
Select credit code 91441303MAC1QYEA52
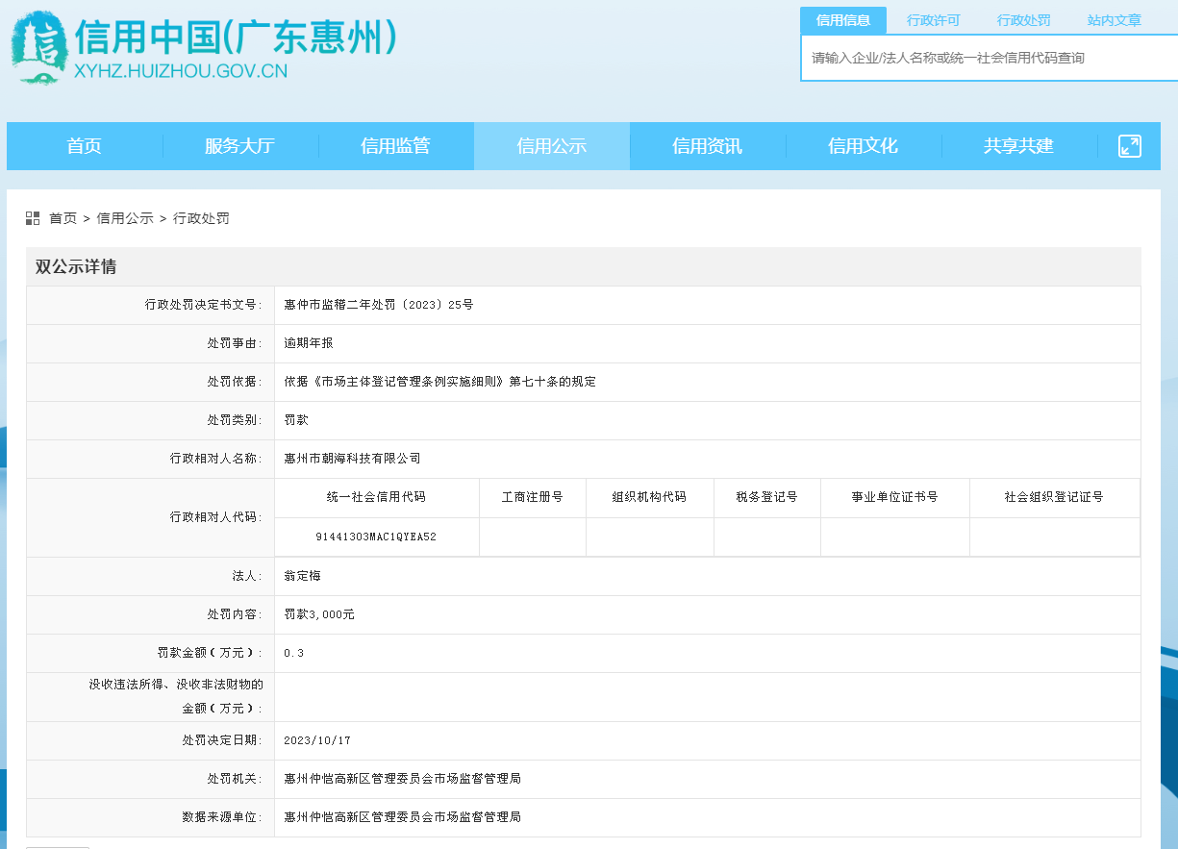(x=376, y=537)
